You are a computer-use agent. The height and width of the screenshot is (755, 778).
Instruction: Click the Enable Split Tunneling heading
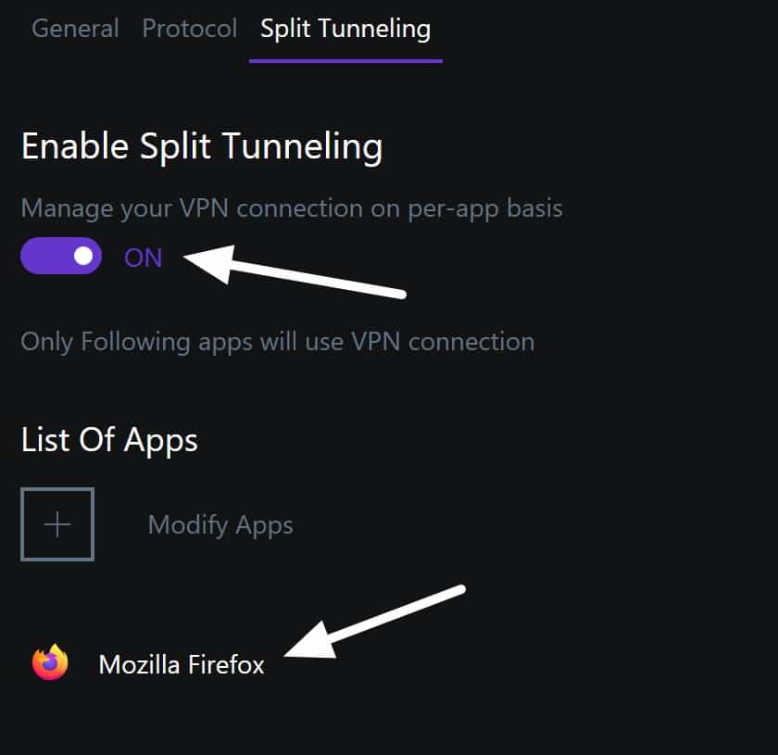click(x=202, y=147)
